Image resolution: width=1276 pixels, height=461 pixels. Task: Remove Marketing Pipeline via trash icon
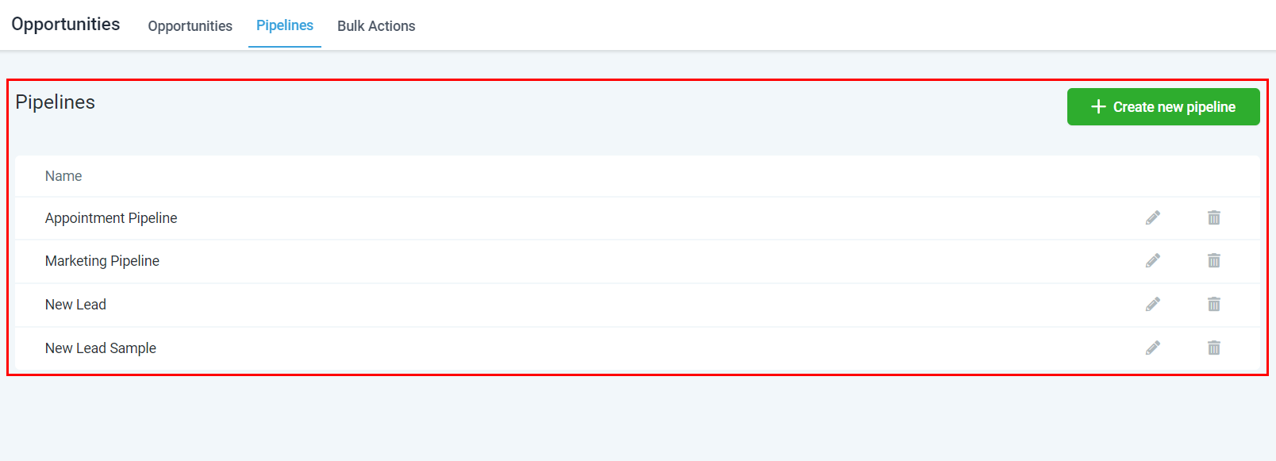[x=1214, y=260]
